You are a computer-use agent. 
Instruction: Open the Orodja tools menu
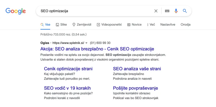(x=185, y=25)
